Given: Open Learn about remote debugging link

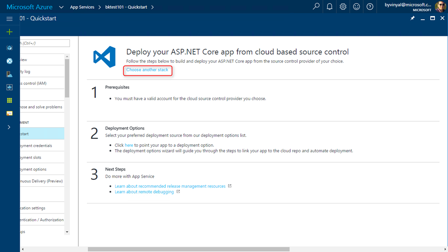Looking at the screenshot, I should click(x=144, y=192).
